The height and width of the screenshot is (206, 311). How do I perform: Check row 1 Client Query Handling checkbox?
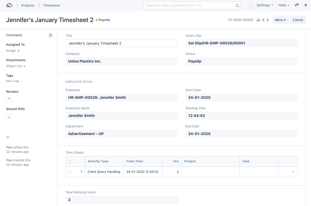tap(70, 172)
